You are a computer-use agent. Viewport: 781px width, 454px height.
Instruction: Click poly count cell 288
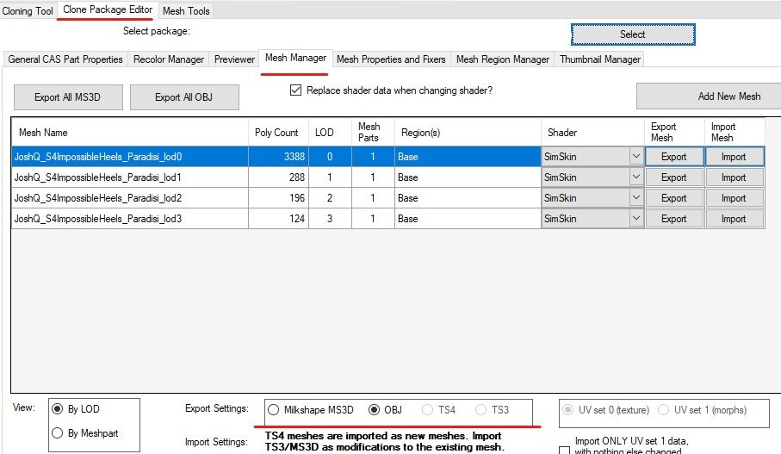click(x=278, y=177)
